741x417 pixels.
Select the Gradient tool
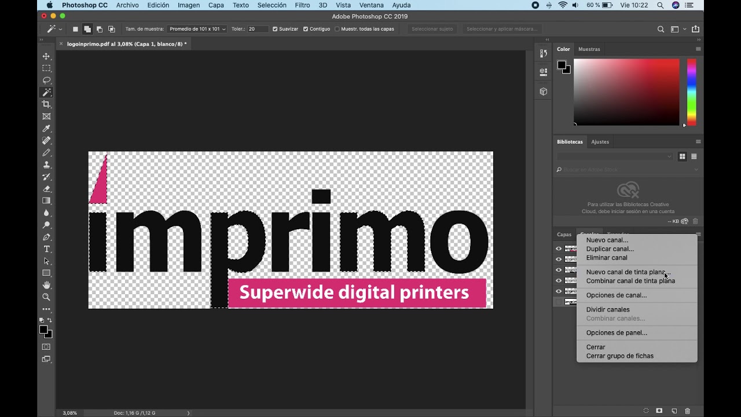coord(46,201)
